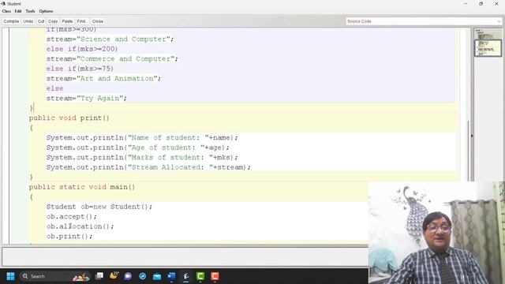Click the Close toolbar button
Image resolution: width=505 pixels, height=284 pixels.
(x=98, y=21)
